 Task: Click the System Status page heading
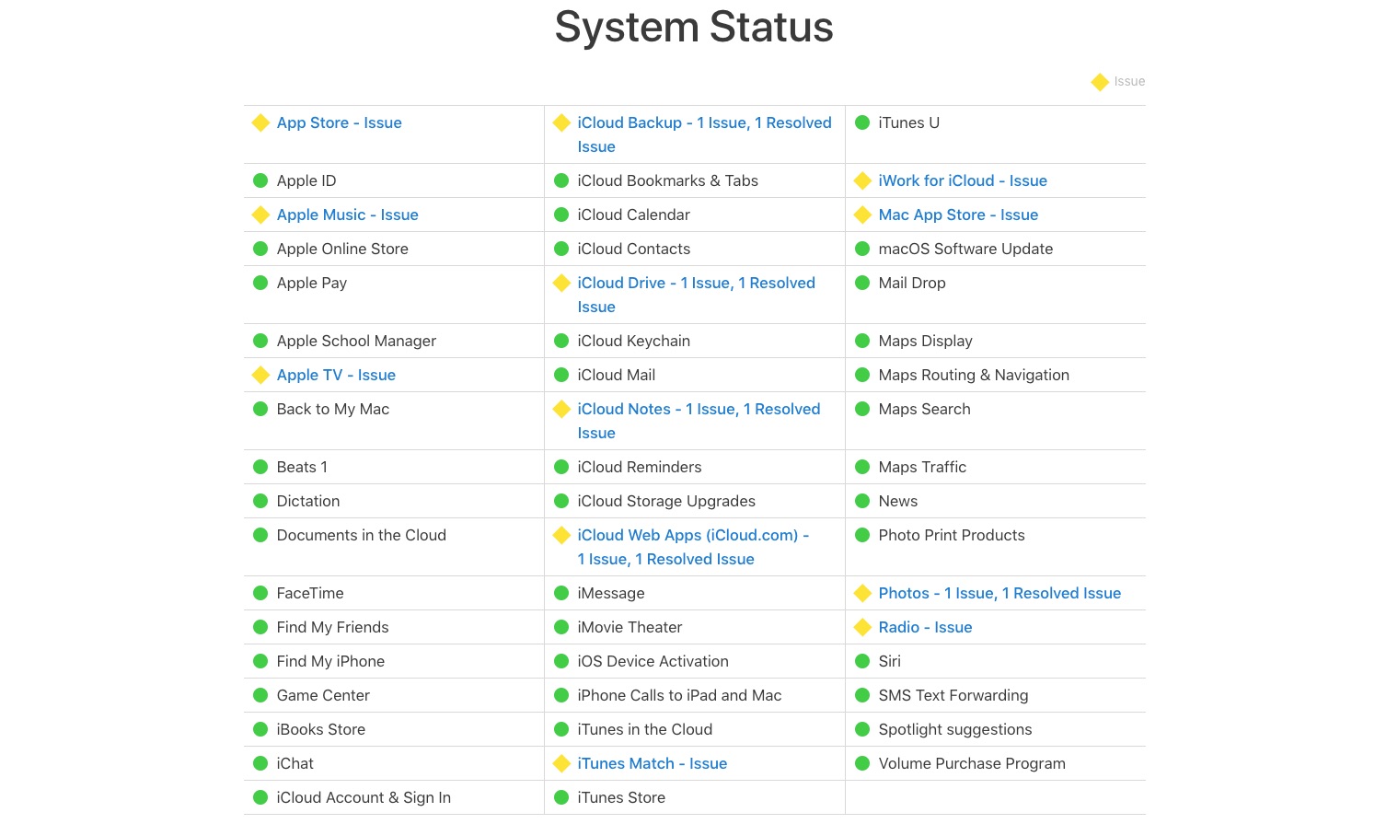[694, 27]
